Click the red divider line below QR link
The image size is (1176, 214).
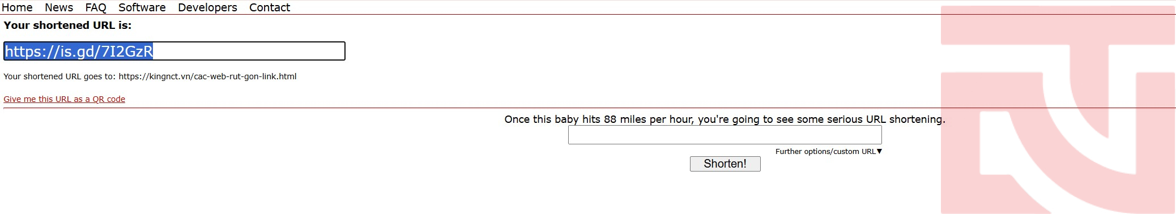pyautogui.click(x=589, y=108)
